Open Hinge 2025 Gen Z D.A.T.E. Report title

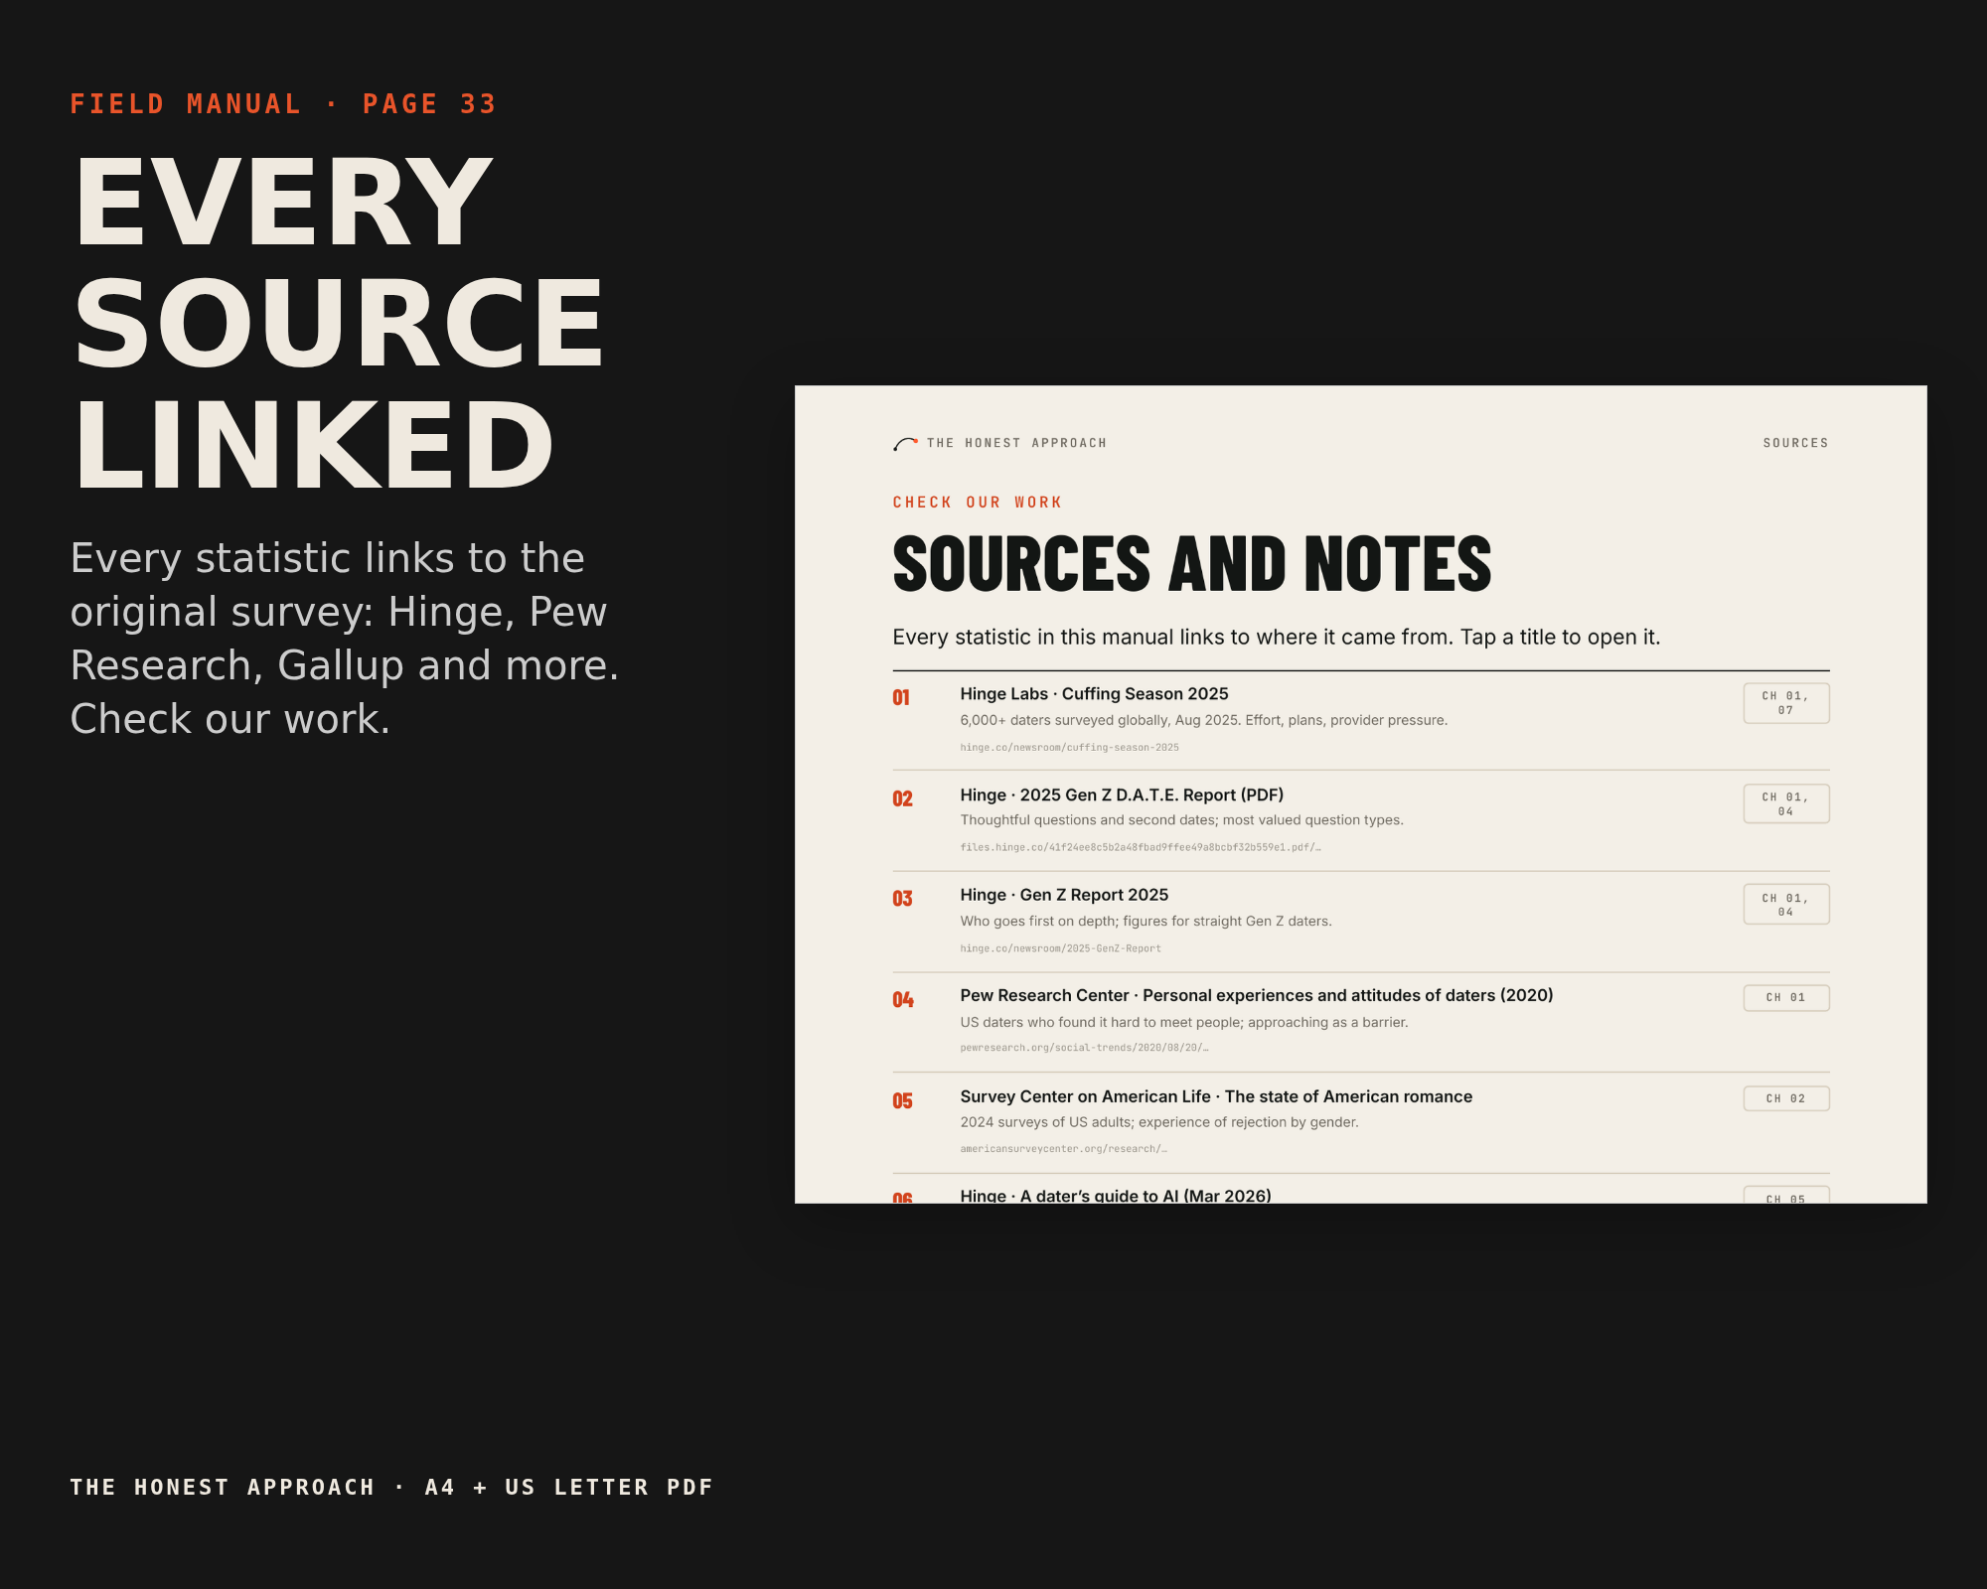point(1122,795)
